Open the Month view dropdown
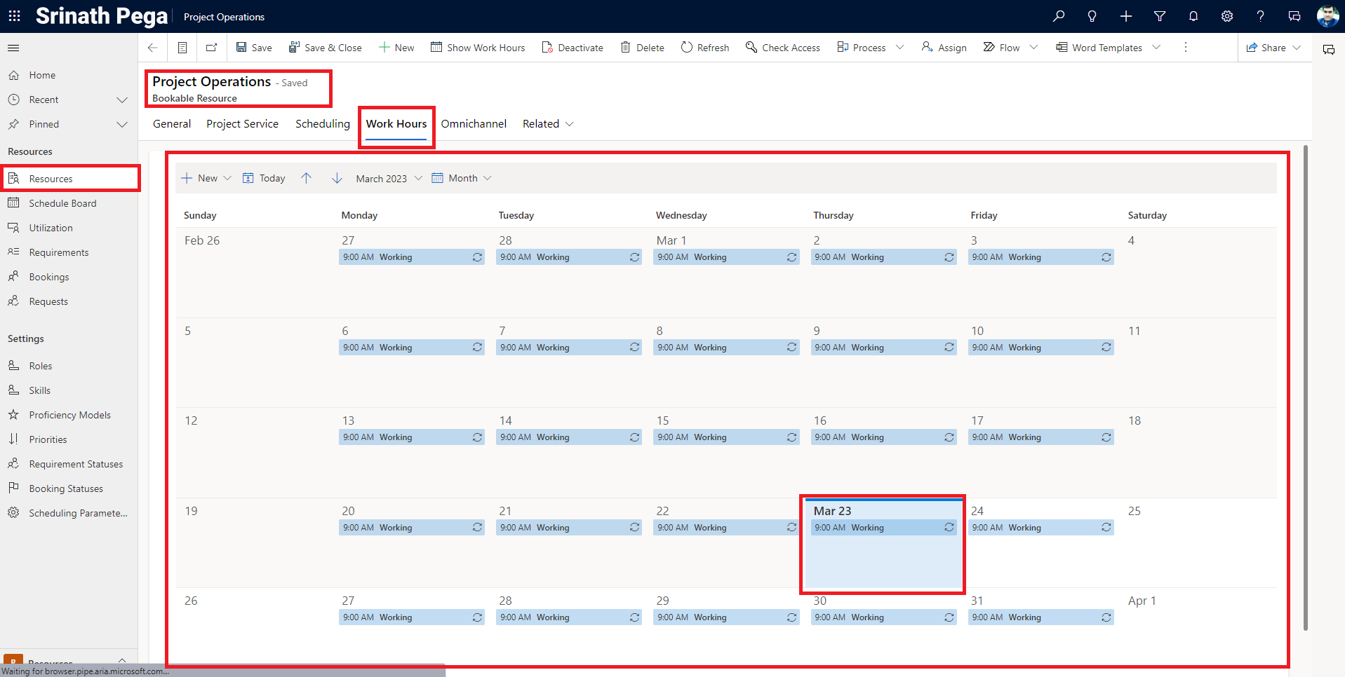 462,178
